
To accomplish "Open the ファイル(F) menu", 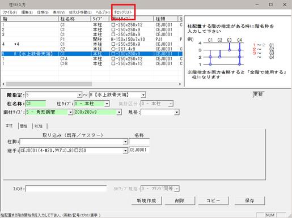I will pos(10,12).
